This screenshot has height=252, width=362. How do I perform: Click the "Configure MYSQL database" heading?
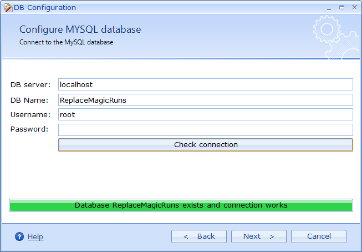(80, 29)
